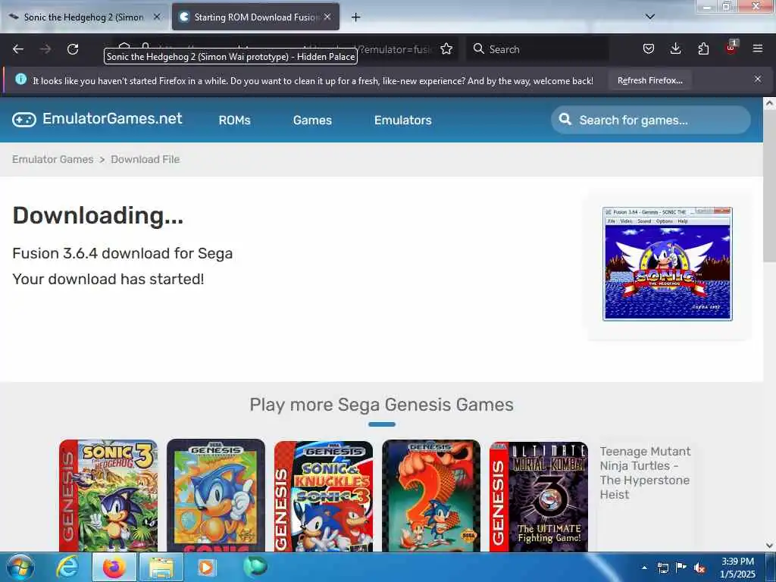776x582 pixels.
Task: Open the Sonic 3 game cover
Action: click(x=108, y=496)
